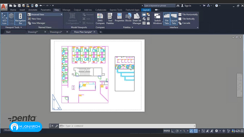Screen dimensions: 244x137
Task: Click Switch Windows
Action: 158,19
